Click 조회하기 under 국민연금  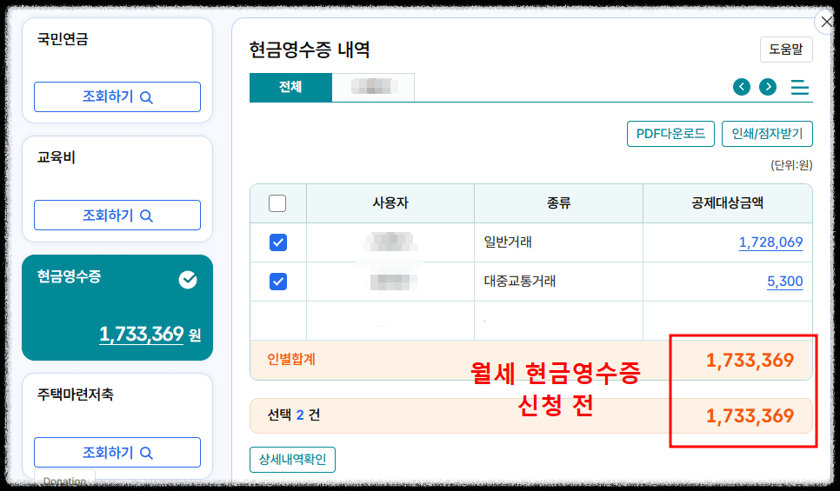click(117, 97)
